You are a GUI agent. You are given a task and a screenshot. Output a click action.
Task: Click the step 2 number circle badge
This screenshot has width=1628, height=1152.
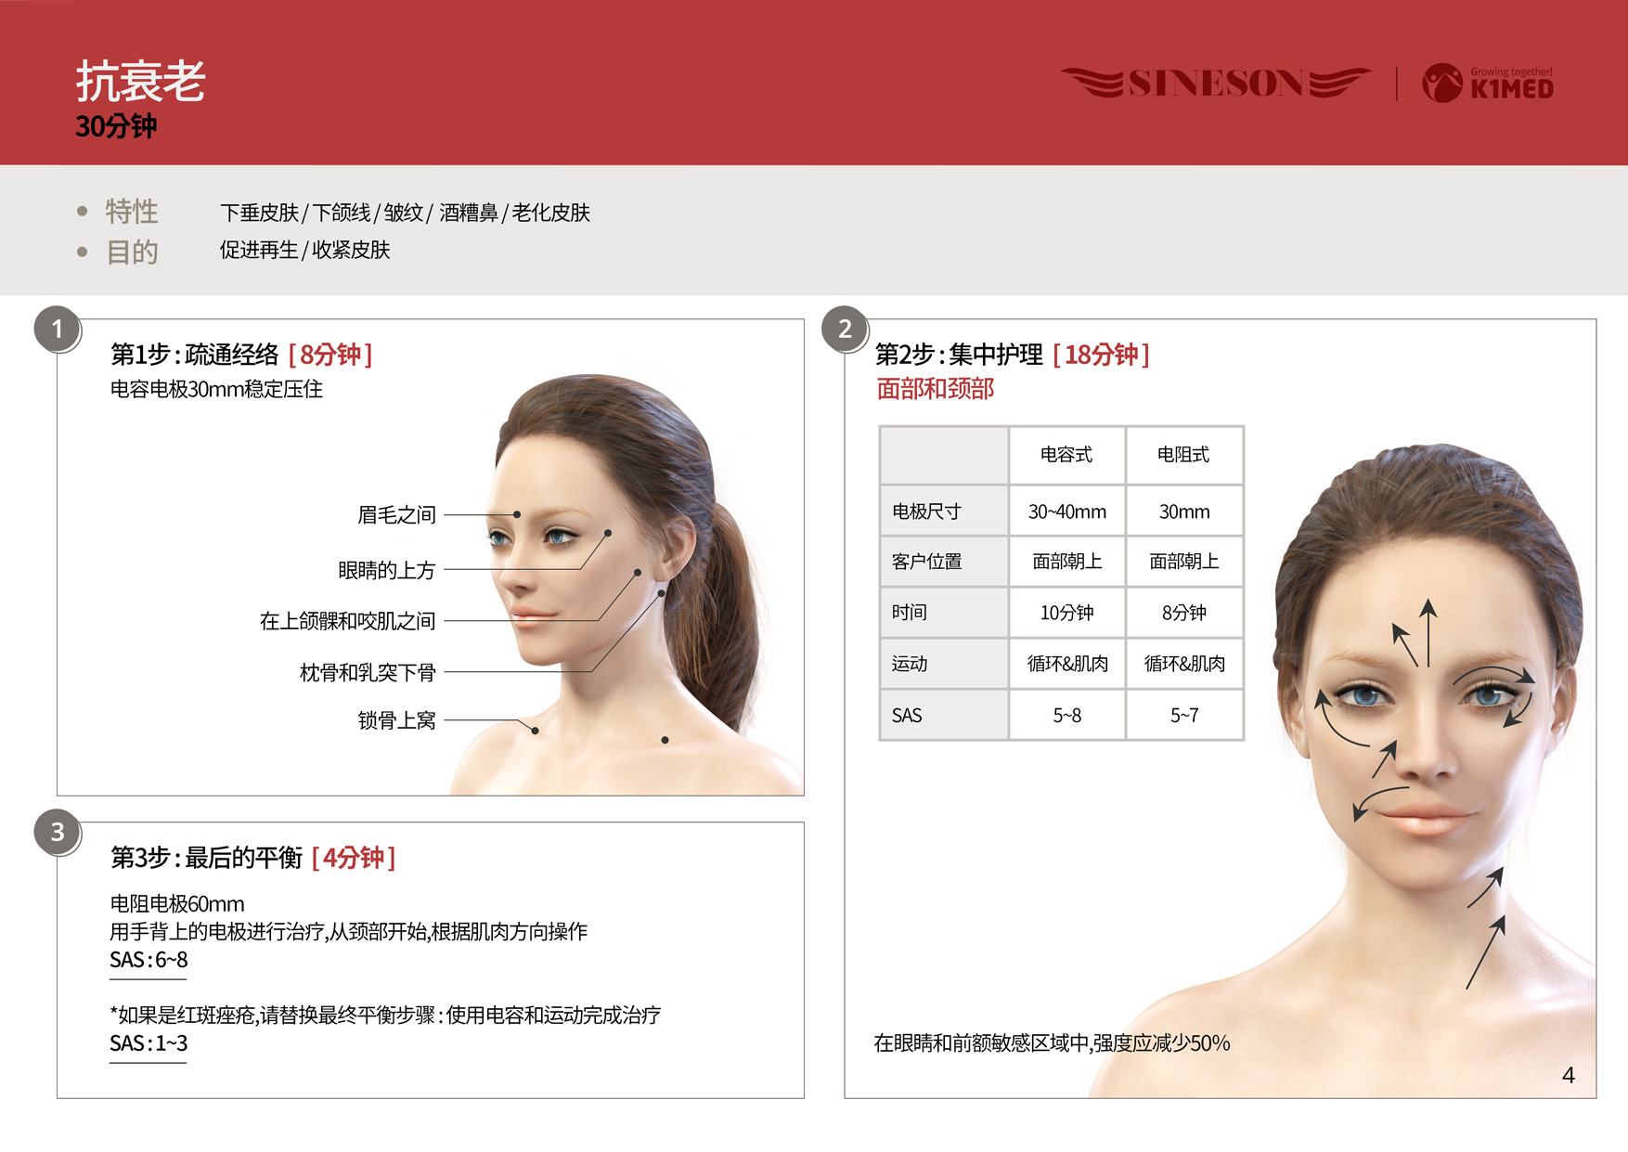845,330
